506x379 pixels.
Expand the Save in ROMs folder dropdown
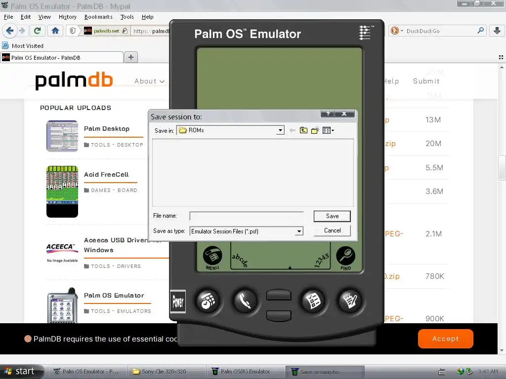(x=281, y=130)
